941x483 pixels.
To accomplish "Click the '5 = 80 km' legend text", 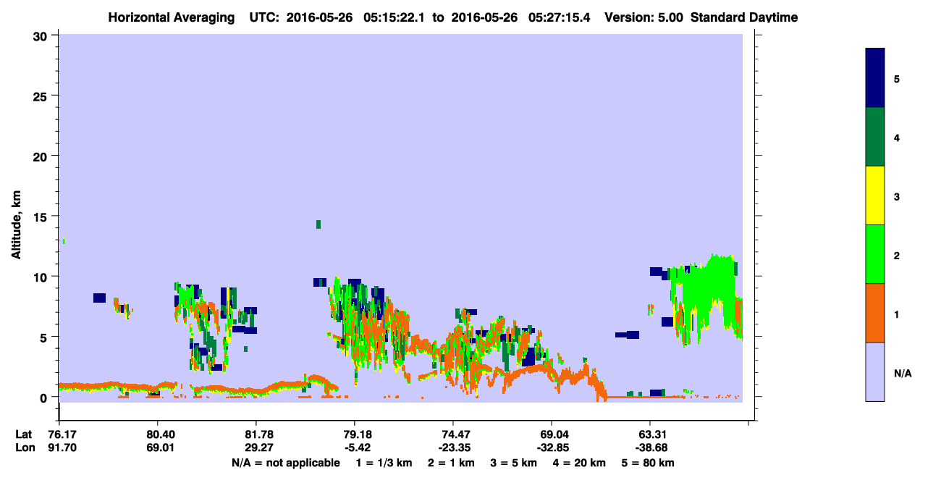I will coord(649,463).
